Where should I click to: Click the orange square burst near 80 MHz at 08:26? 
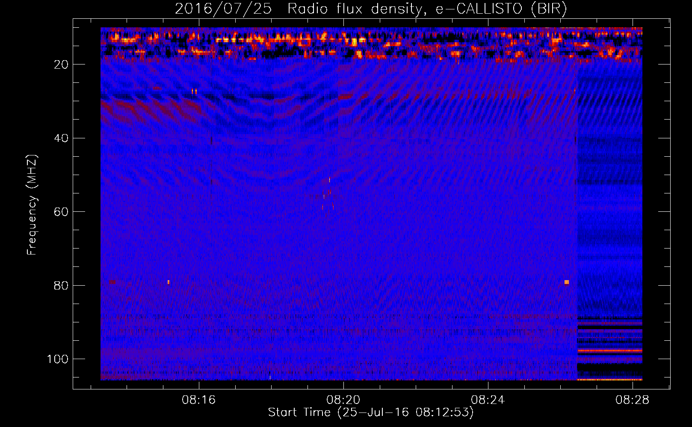567,282
